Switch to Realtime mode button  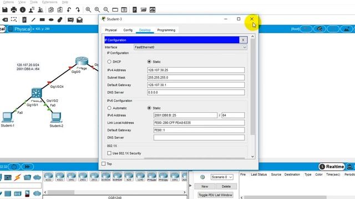[x=332, y=167]
